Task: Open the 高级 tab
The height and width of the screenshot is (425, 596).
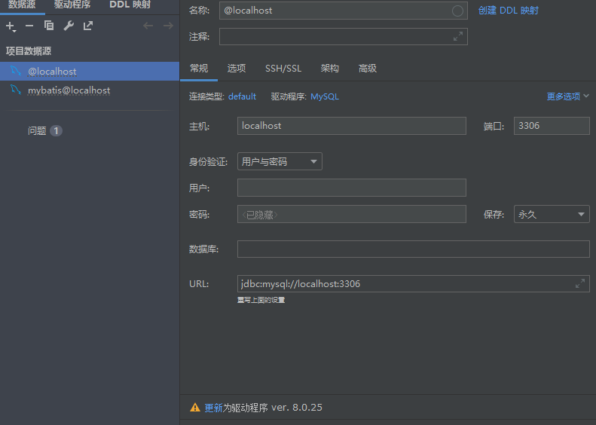Action: tap(368, 69)
